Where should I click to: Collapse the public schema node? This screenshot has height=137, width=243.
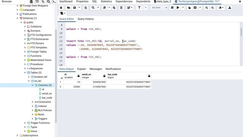(21, 22)
